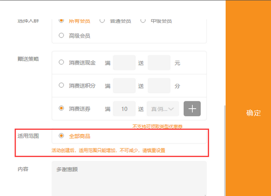The height and width of the screenshot is (196, 271).
Task: Pick the 消费送积分 strategy option
Action: pyautogui.click(x=61, y=85)
